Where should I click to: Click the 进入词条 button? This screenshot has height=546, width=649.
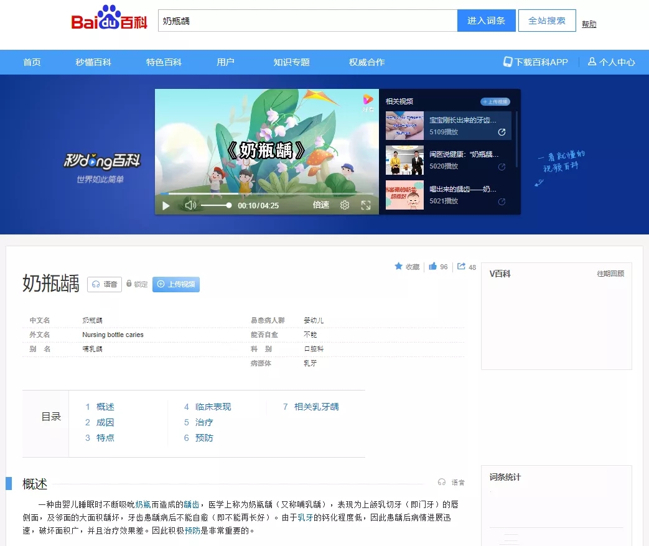(486, 21)
